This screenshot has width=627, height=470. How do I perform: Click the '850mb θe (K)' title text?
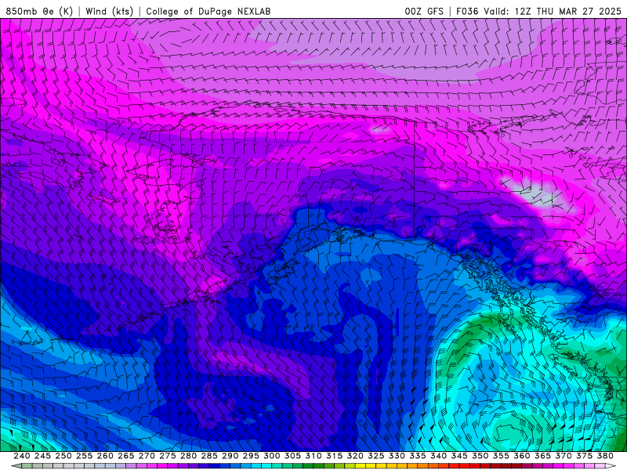pyautogui.click(x=39, y=11)
